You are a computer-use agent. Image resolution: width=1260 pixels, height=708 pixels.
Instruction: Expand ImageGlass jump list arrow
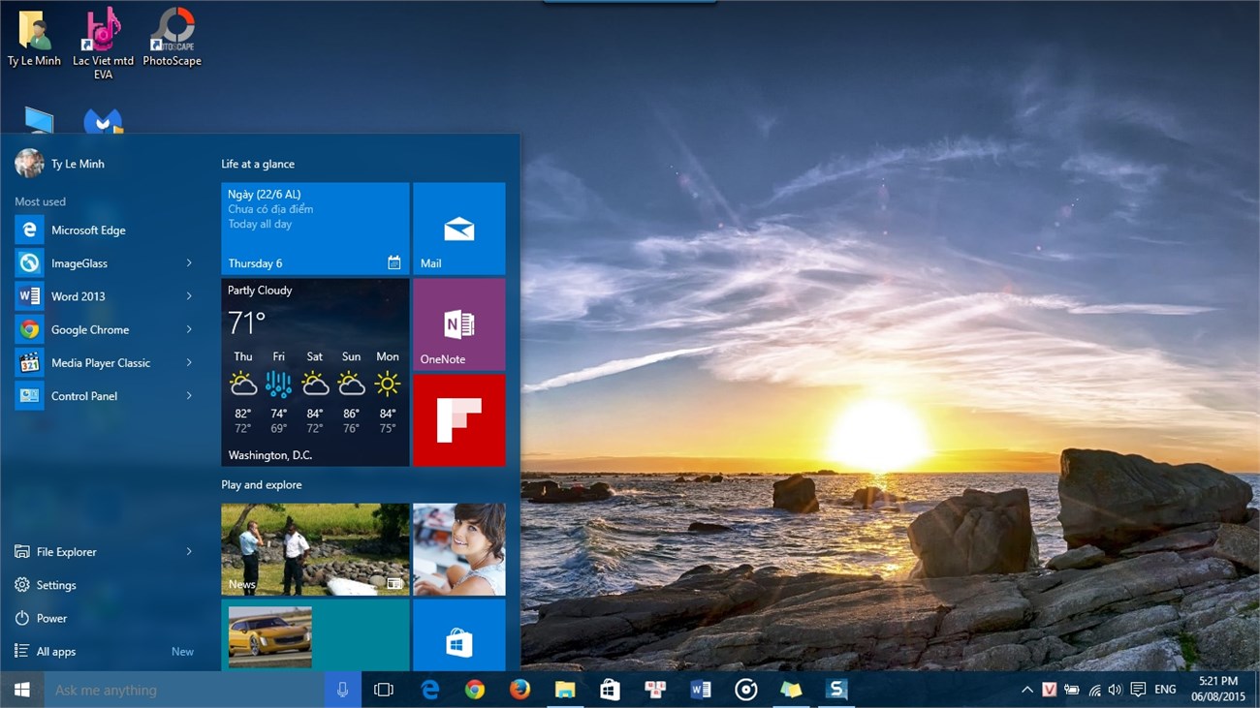point(189,263)
